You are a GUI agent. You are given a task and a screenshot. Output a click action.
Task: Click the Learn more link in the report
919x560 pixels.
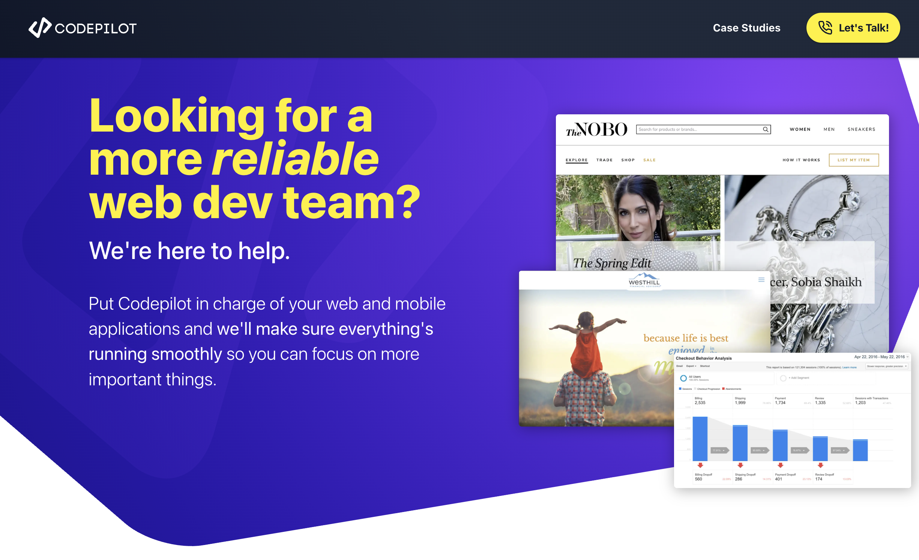click(x=850, y=367)
